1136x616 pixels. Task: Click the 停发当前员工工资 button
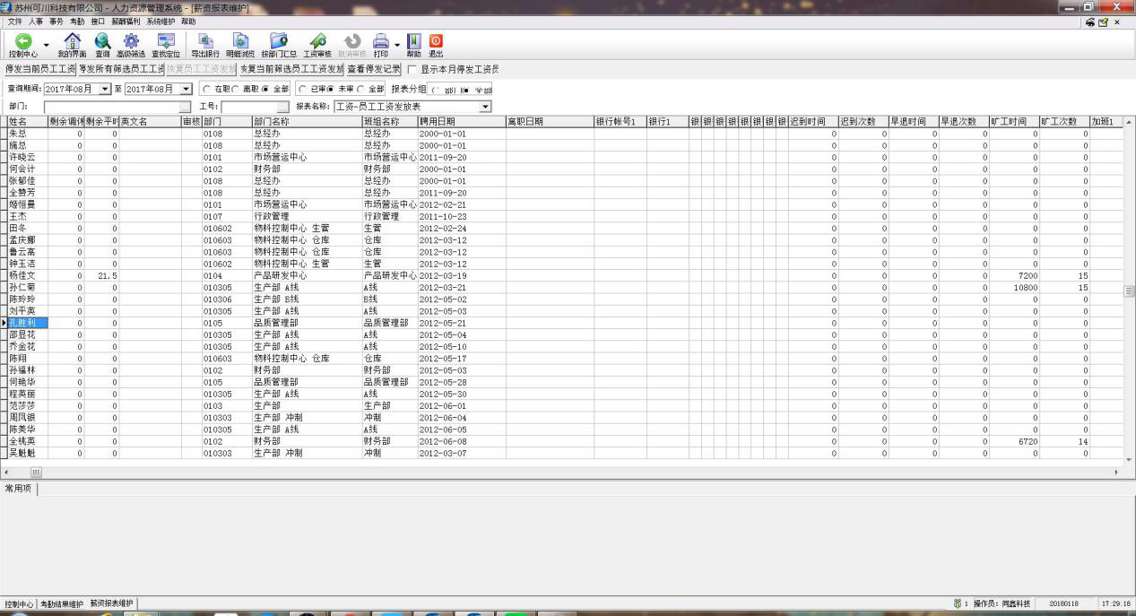pyautogui.click(x=39, y=69)
